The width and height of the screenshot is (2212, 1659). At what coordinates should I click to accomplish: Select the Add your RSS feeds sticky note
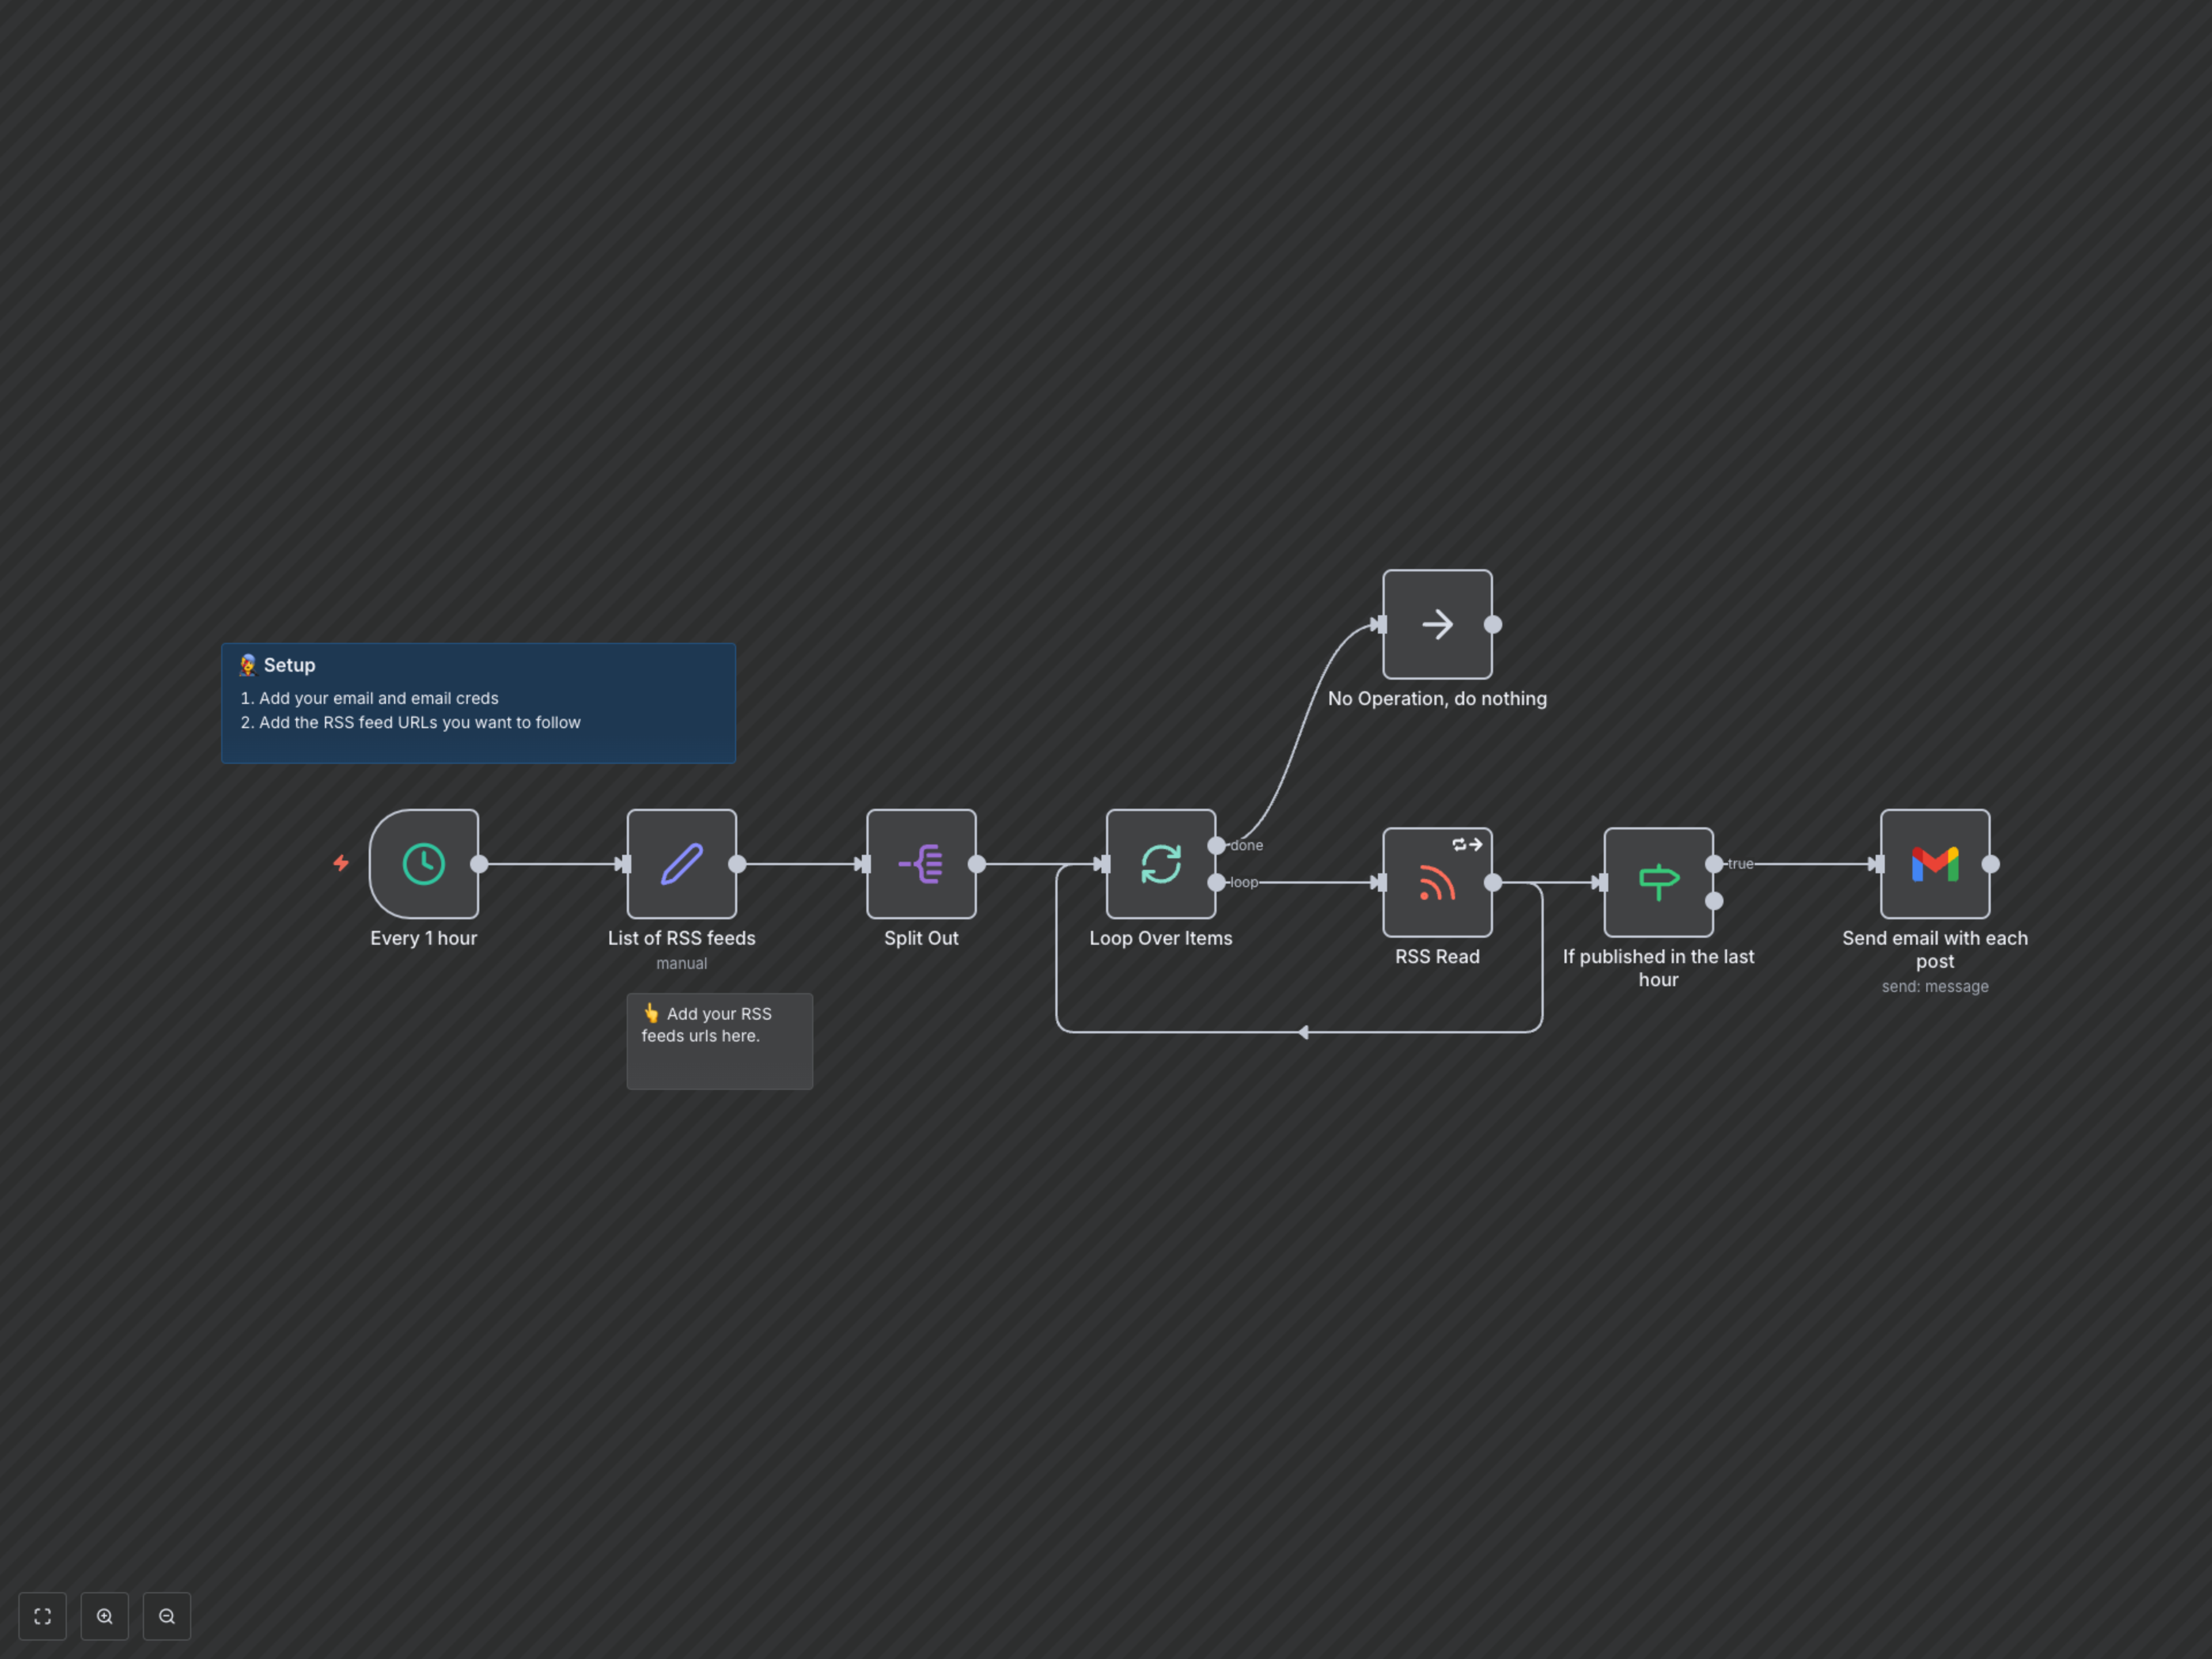tap(719, 1041)
